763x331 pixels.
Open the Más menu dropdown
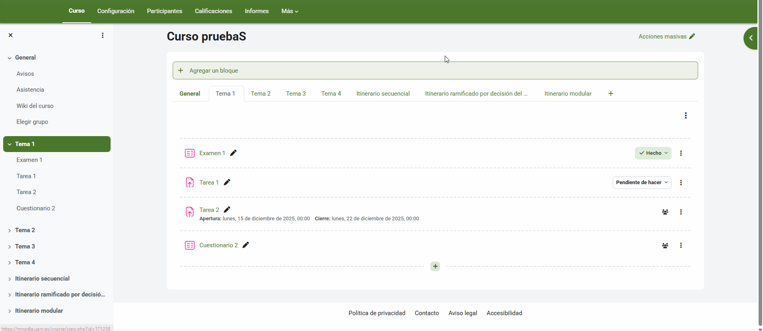290,11
